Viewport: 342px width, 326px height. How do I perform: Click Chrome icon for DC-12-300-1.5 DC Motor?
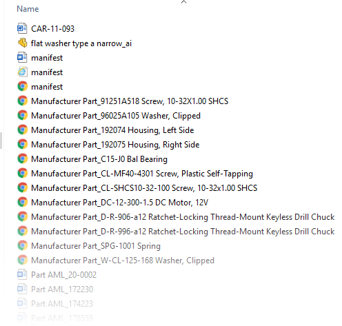pos(22,202)
